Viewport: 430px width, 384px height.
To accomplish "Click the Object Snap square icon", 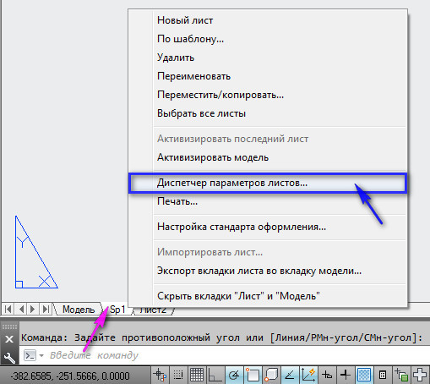I will 253,376.
